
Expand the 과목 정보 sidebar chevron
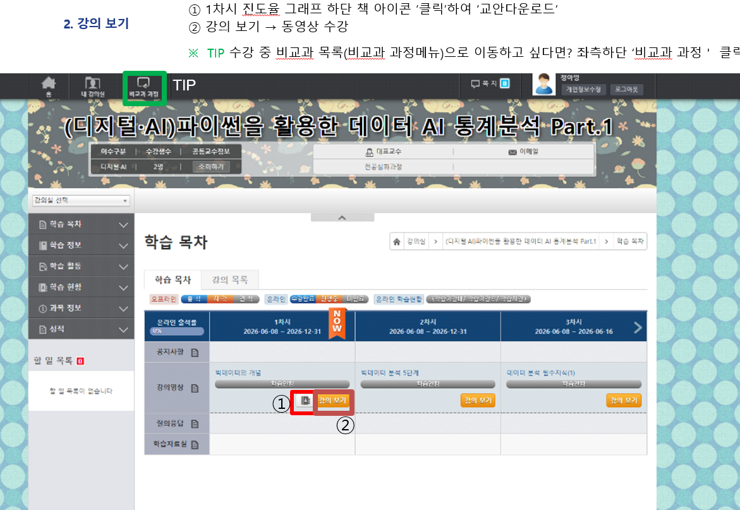[x=124, y=308]
